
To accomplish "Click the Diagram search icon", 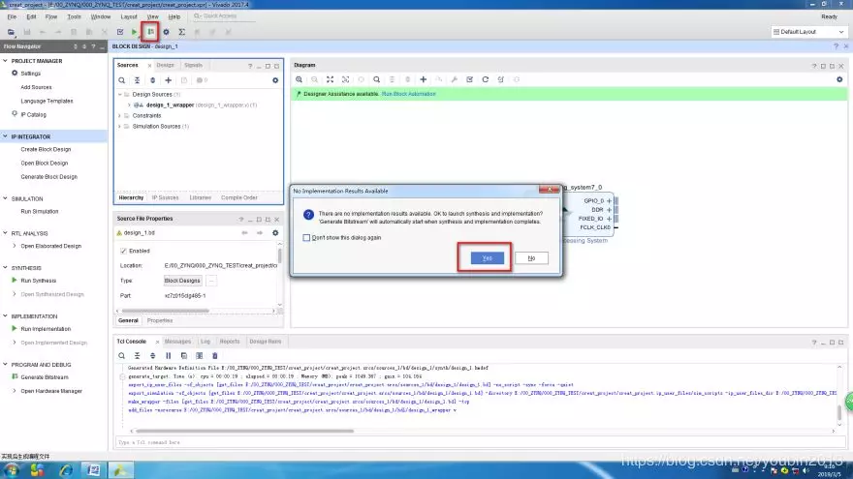I will pos(376,79).
